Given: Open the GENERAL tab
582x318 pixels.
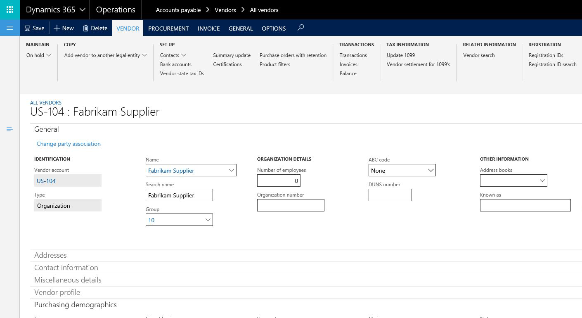Looking at the screenshot, I should click(x=241, y=28).
